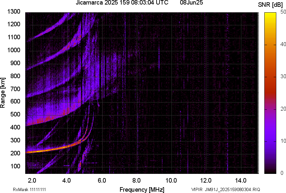Click the title text 'Jicamarca 2025 159 08:03:04 UTC'
Image resolution: width=286 pixels, height=193 pixels.
pyautogui.click(x=122, y=3)
